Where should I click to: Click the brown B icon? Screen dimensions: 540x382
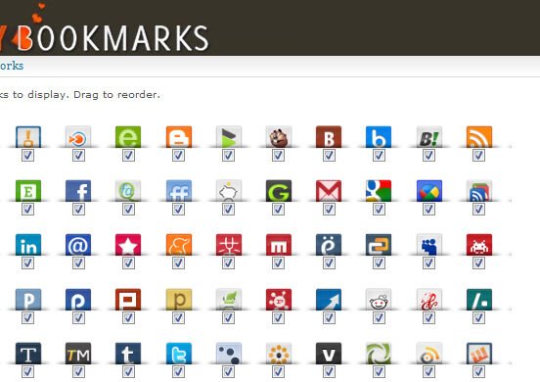point(329,137)
